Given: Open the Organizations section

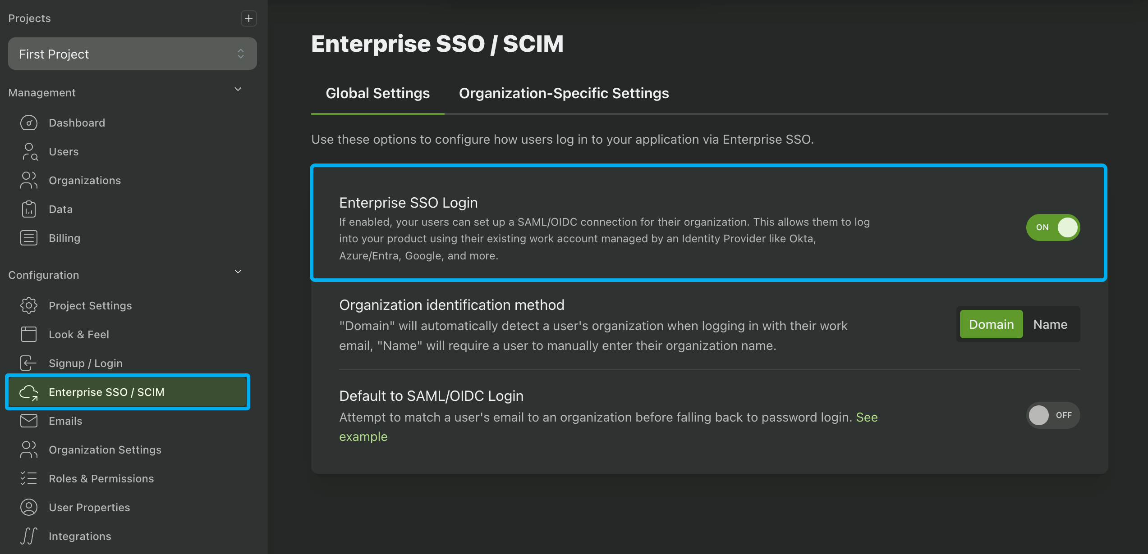Looking at the screenshot, I should pyautogui.click(x=85, y=180).
